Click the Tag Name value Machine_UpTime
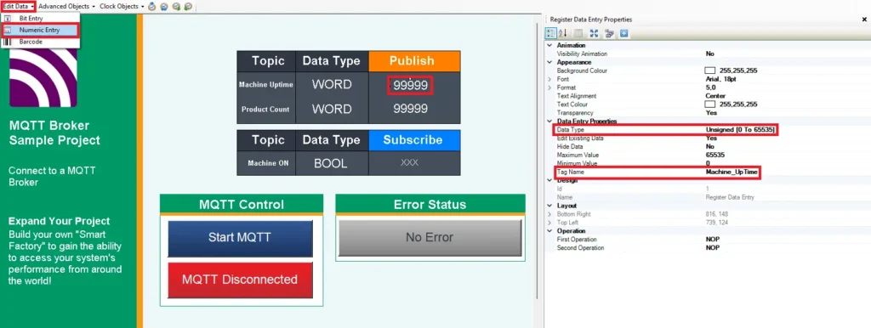Viewport: 871px width, 328px height. pos(732,172)
